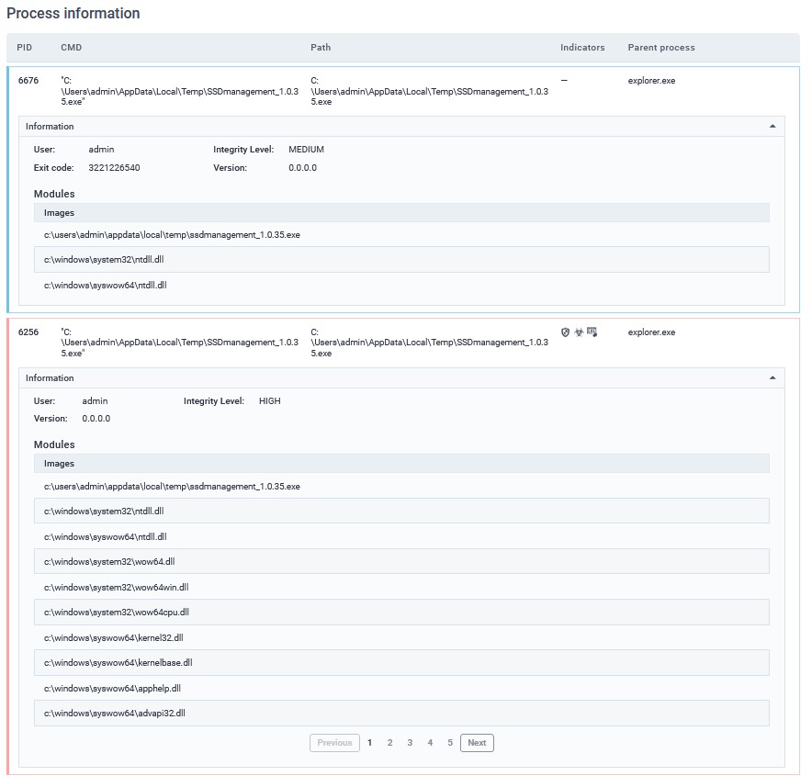Click ssdmanagement_1.0.35.exe image in process 6256
812x776 pixels.
click(401, 487)
